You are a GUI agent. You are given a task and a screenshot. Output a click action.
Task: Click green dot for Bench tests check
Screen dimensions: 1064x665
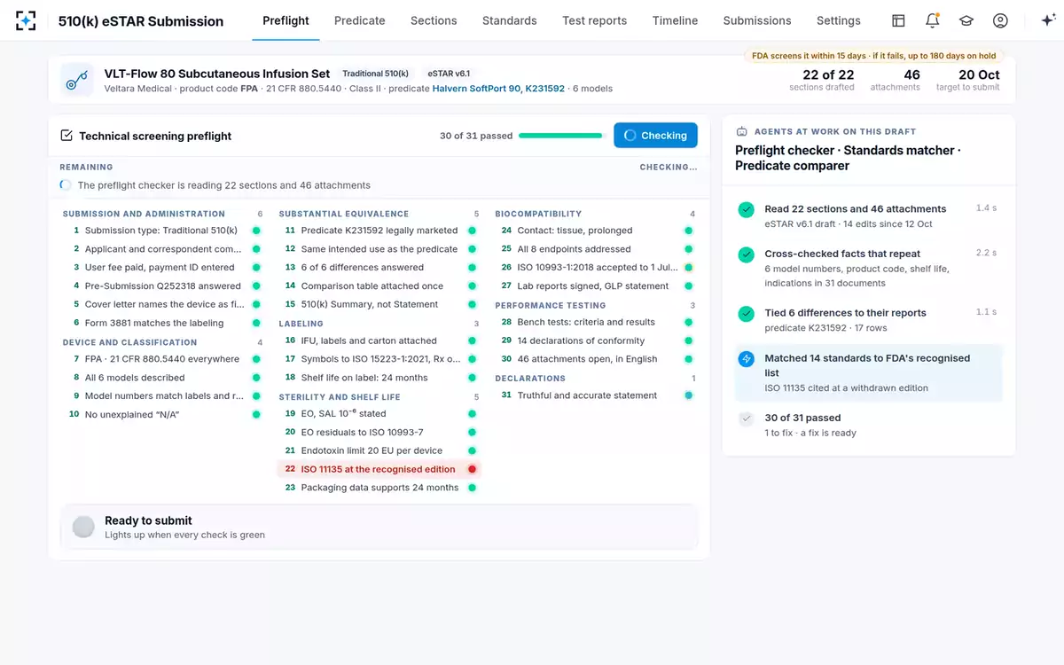tap(688, 322)
